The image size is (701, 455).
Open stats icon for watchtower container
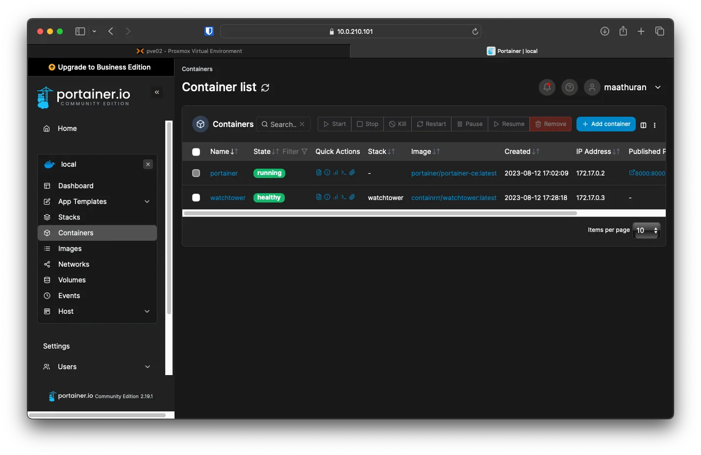point(335,197)
